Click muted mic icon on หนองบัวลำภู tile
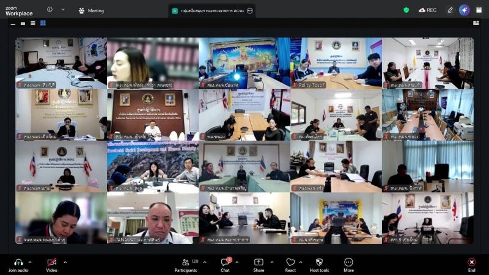This screenshot has height=275, width=489. tap(20, 240)
